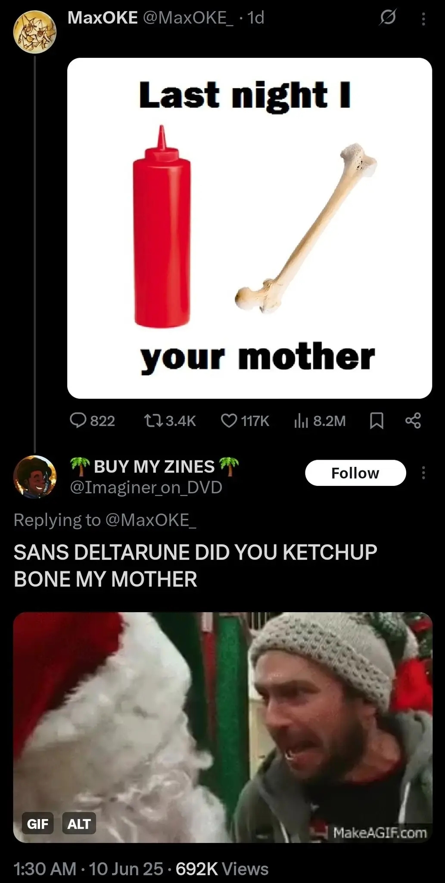Bookmark MaxOKE's tweet
The image size is (445, 883).
tap(377, 421)
